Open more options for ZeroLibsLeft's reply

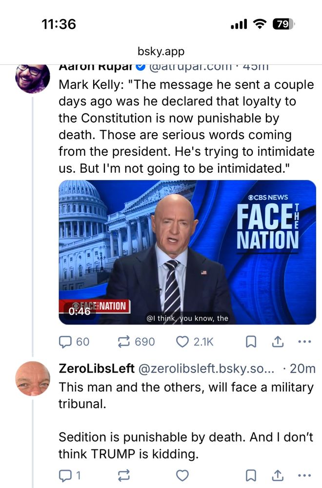304,475
